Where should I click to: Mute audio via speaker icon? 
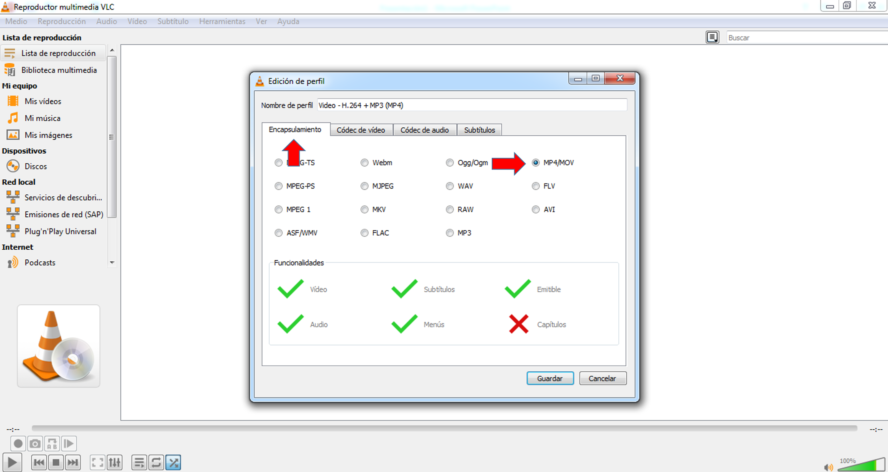pyautogui.click(x=828, y=467)
